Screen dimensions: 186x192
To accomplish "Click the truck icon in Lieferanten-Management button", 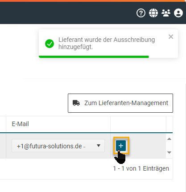I will click(76, 103).
